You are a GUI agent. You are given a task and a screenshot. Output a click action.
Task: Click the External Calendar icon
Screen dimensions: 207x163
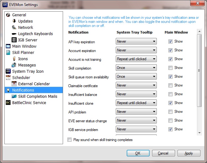(x=14, y=84)
